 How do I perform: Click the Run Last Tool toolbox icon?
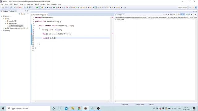point(58,7)
